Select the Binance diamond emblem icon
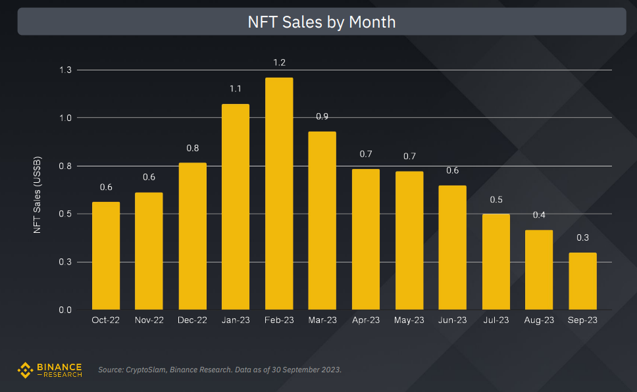This screenshot has width=637, height=392. (x=24, y=370)
